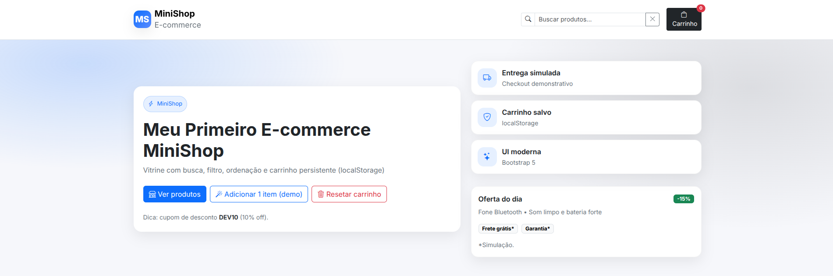Click the shield icon for Carrinho salvo
The width and height of the screenshot is (833, 276).
pyautogui.click(x=487, y=117)
